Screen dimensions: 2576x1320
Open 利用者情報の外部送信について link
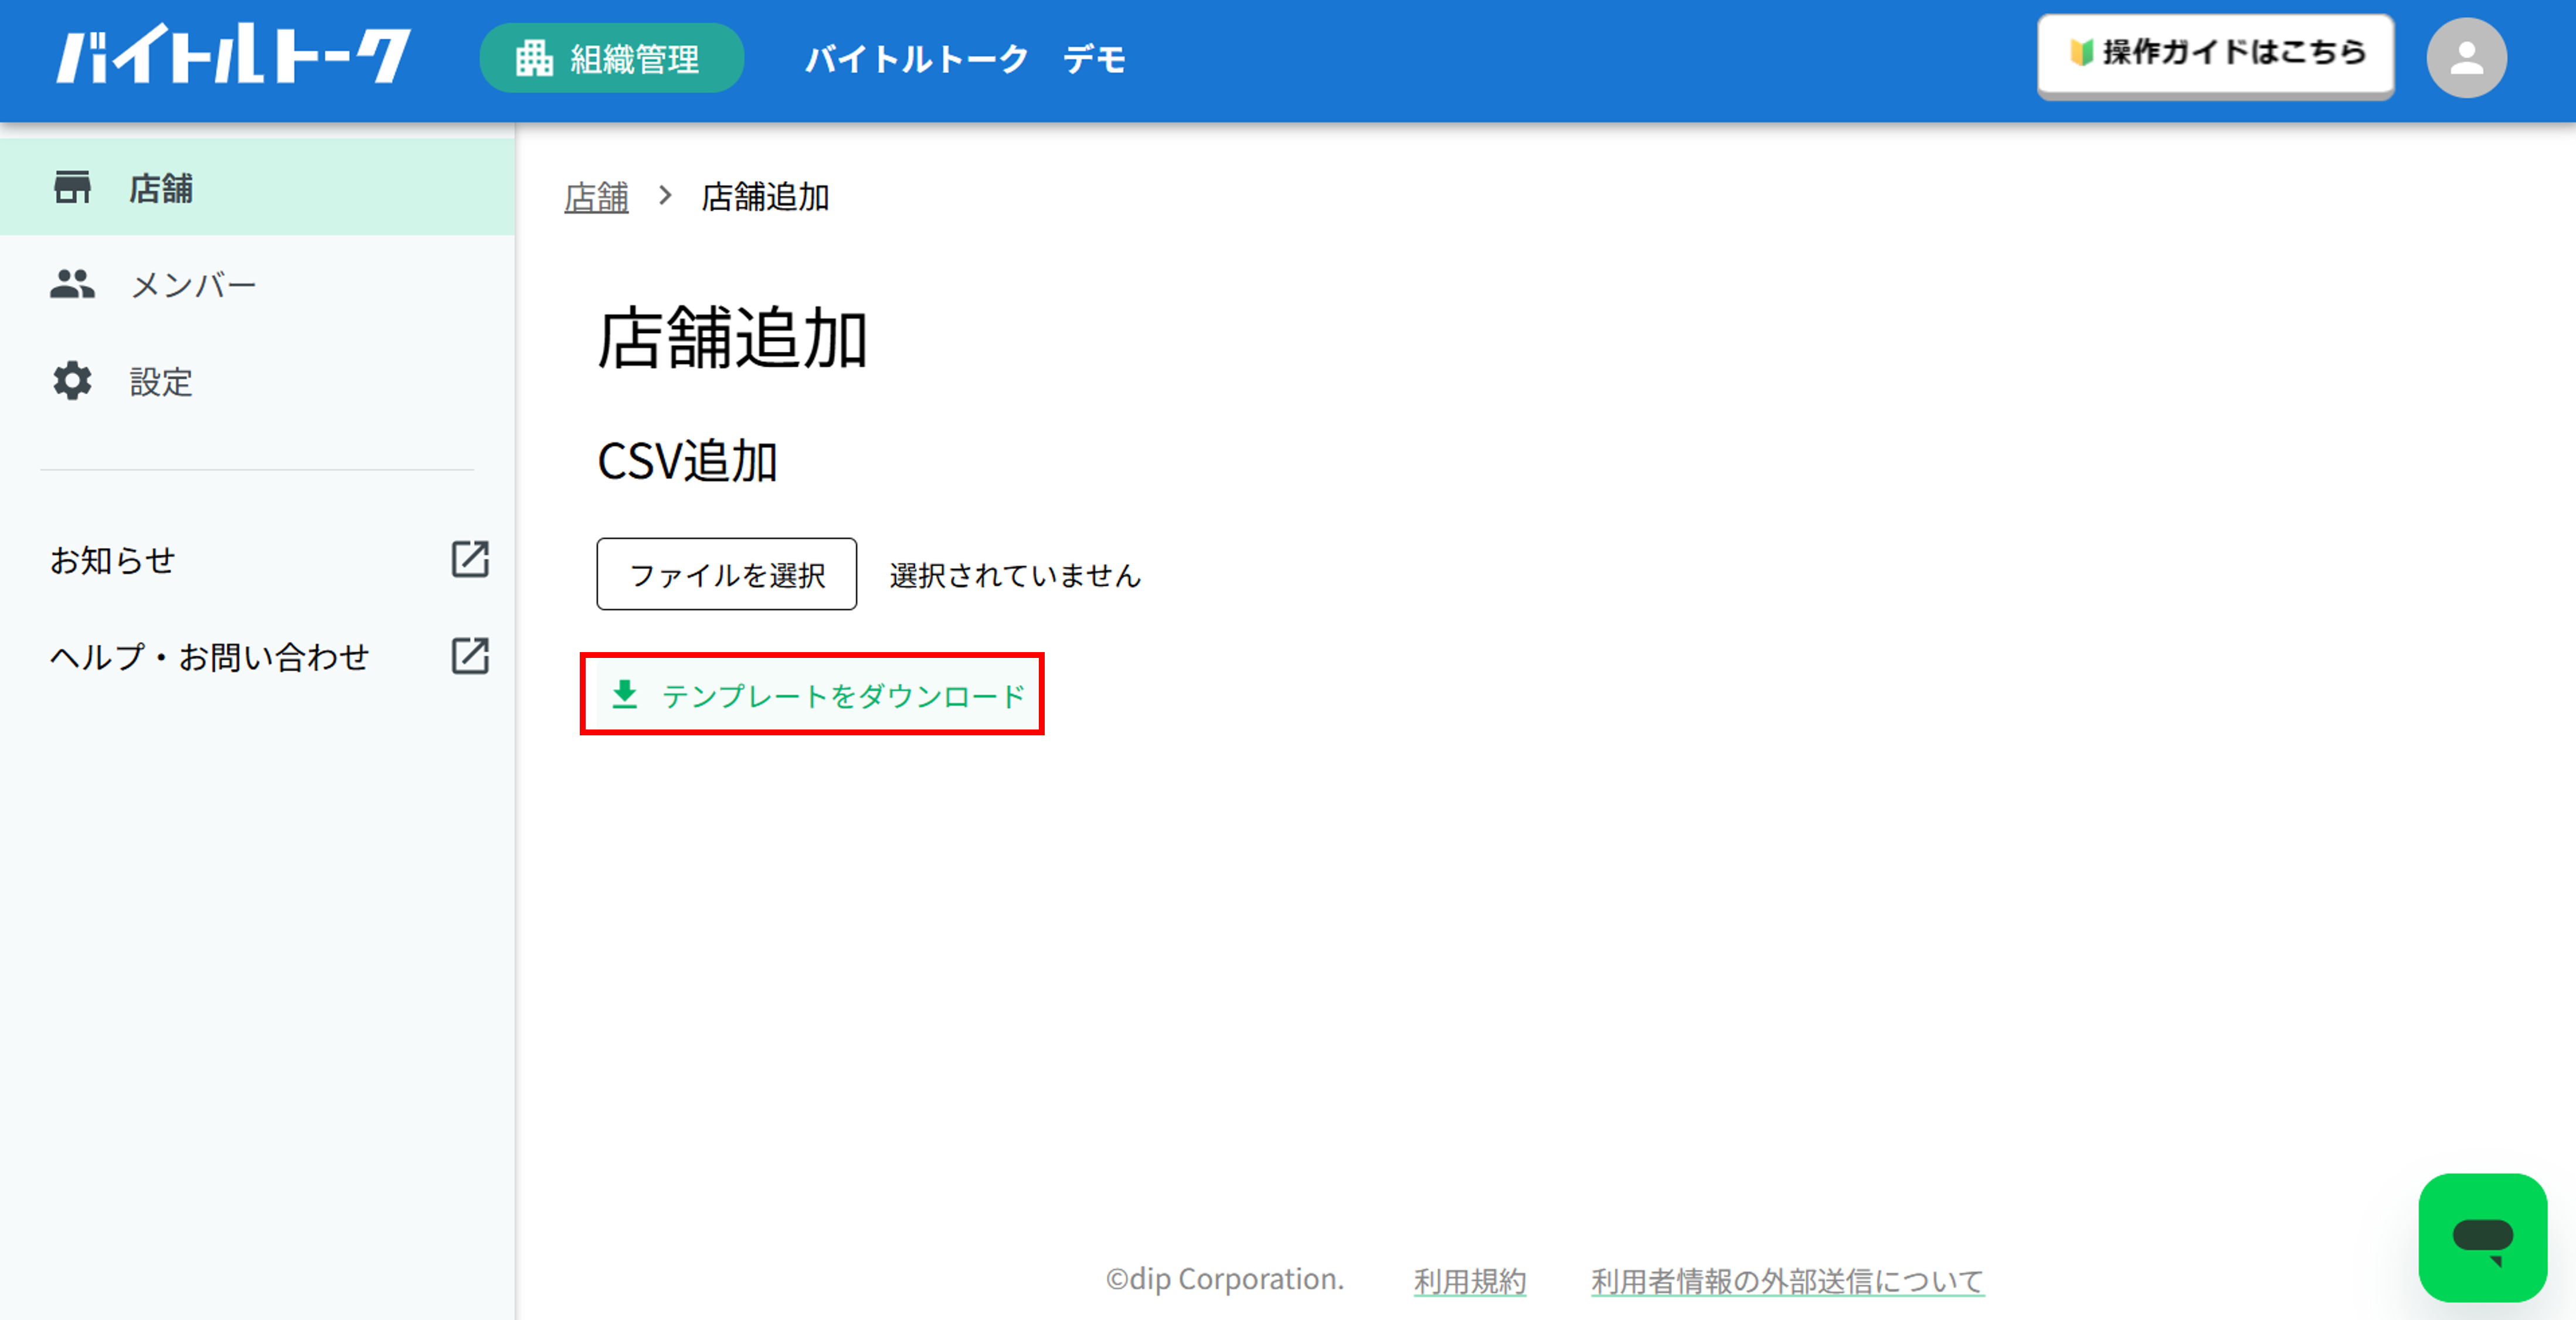[x=1787, y=1281]
